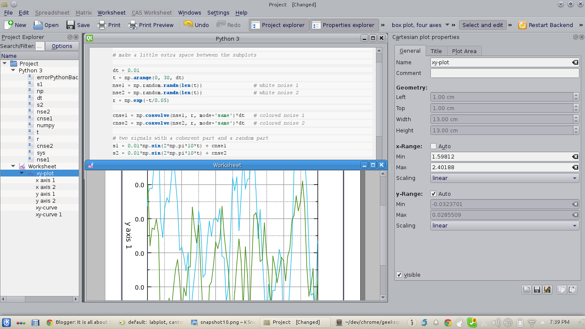Collapse the Worksheet tree item
Screen dimensions: 585x329
pyautogui.click(x=13, y=166)
